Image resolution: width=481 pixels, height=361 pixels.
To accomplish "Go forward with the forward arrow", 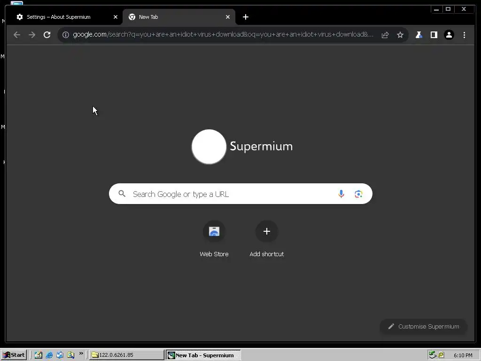I will (x=32, y=35).
